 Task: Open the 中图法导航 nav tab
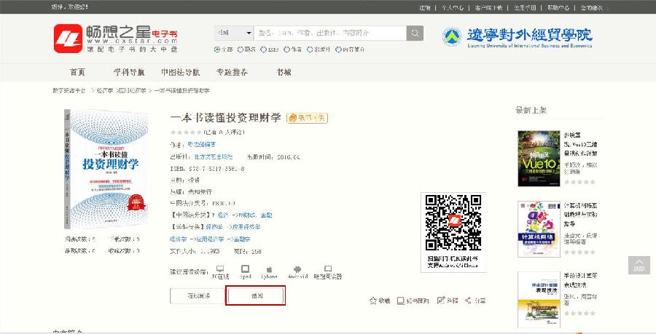tap(180, 72)
